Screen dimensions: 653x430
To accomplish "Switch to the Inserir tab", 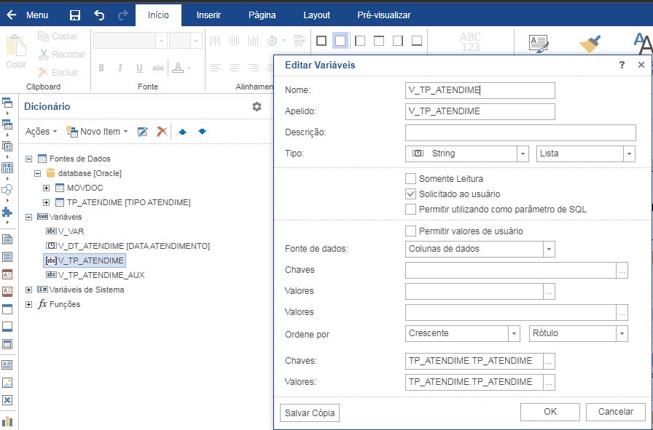I will pos(208,15).
